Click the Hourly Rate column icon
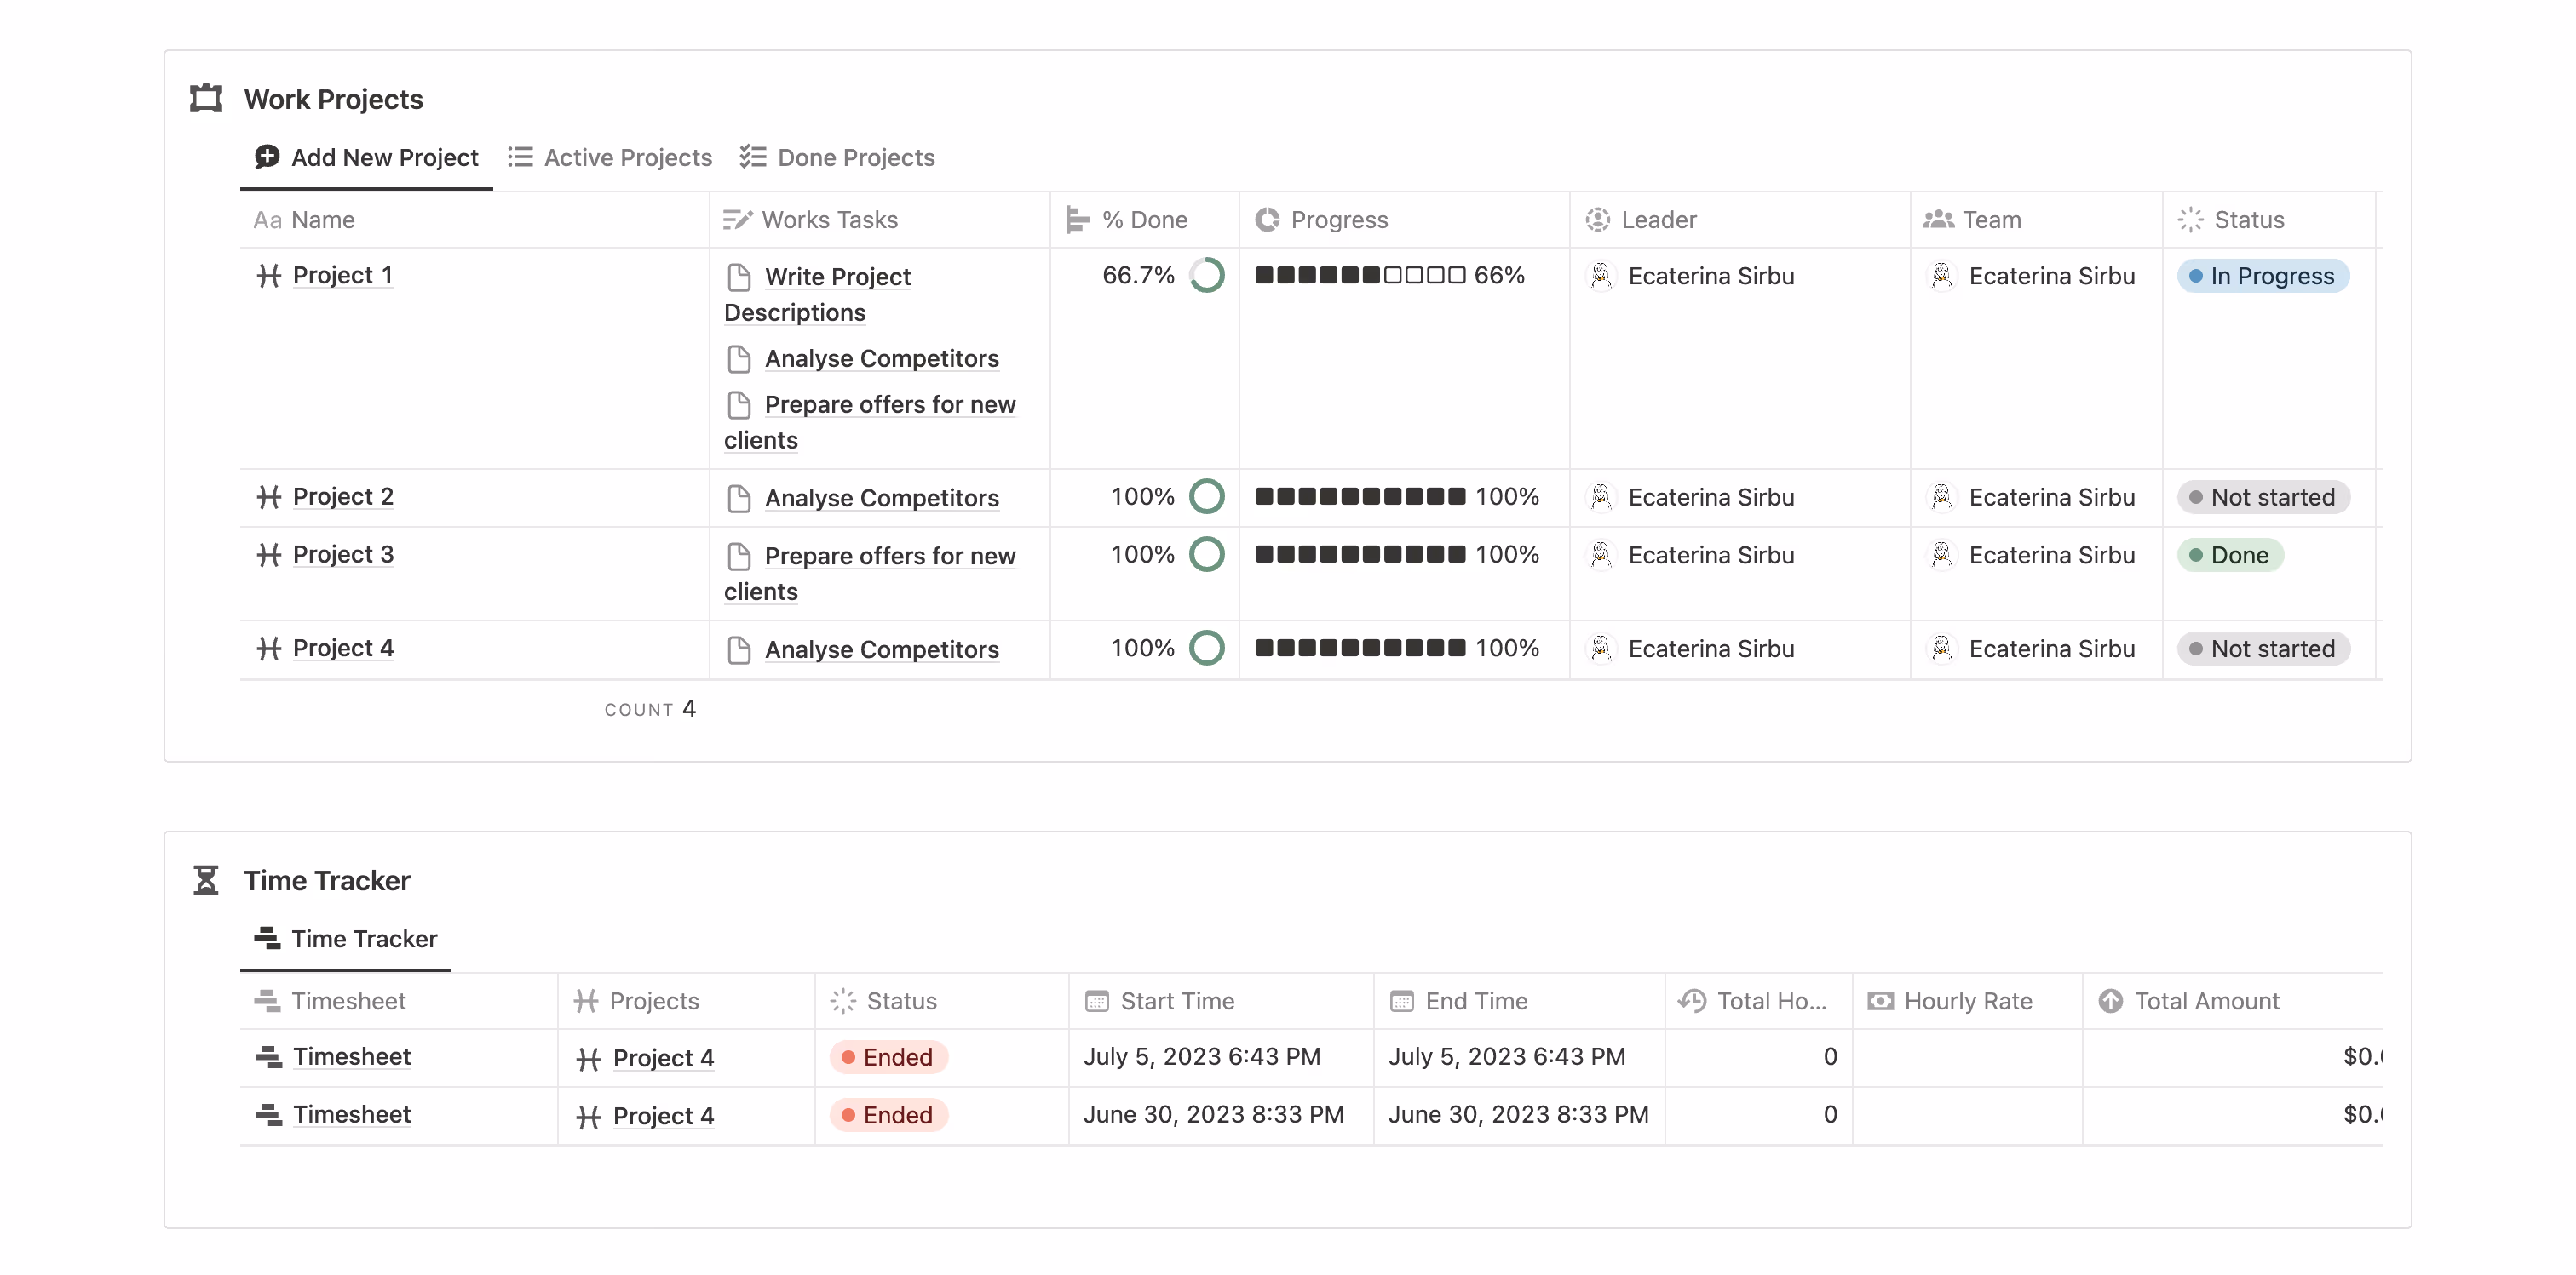The width and height of the screenshot is (2576, 1275). pyautogui.click(x=1880, y=1000)
